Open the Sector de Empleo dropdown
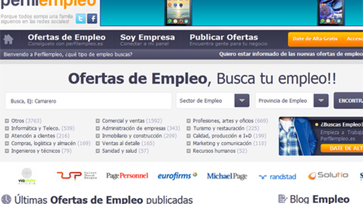The image size is (363, 204). point(213,100)
